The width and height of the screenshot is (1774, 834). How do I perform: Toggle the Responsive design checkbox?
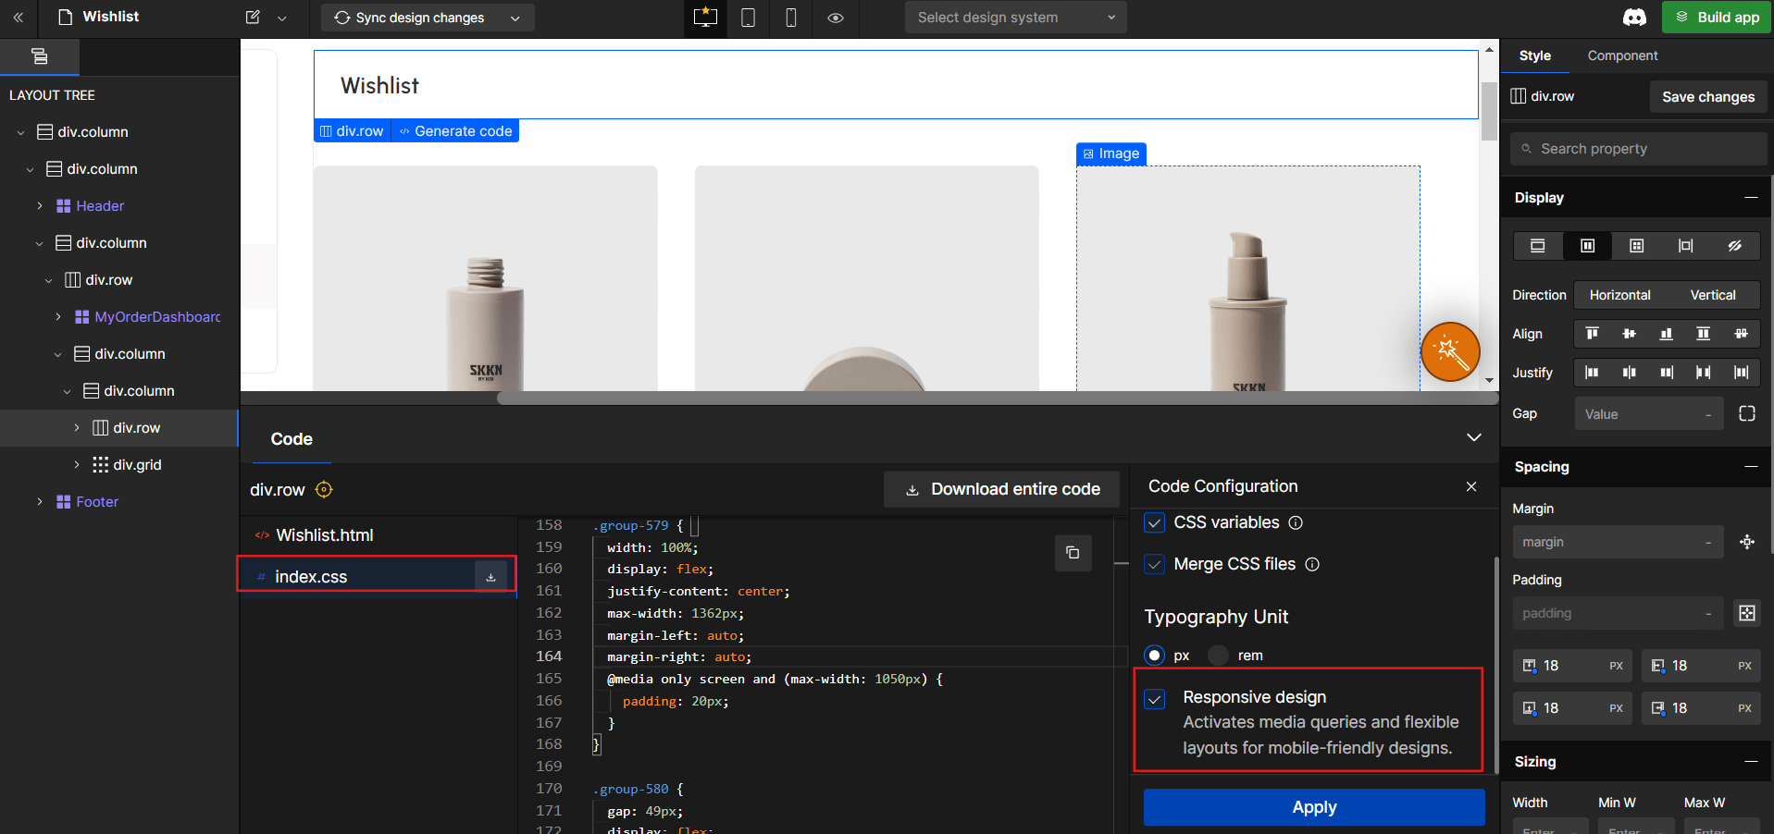1155,699
